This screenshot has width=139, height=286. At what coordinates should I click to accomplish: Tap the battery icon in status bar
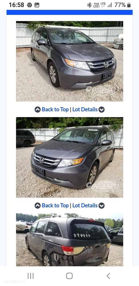129,5
